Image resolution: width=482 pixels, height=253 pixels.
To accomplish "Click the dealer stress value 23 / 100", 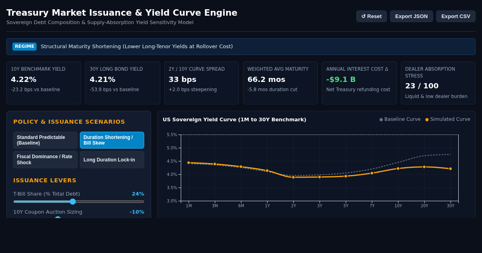I will (422, 86).
